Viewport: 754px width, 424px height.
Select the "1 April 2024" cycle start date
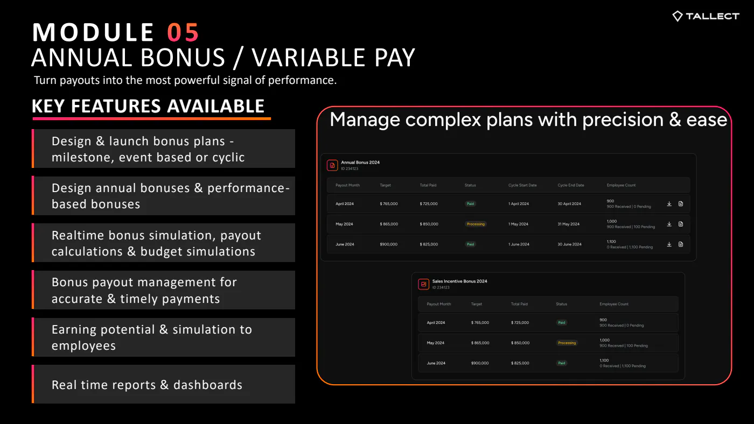coord(519,204)
